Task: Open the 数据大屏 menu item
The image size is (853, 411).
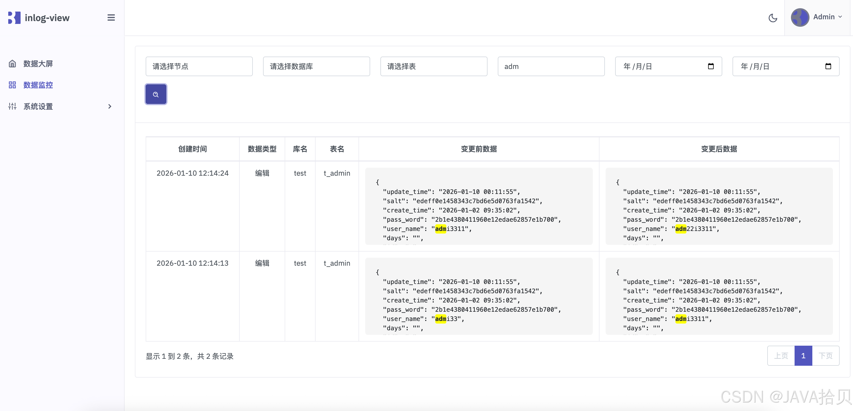Action: 38,64
